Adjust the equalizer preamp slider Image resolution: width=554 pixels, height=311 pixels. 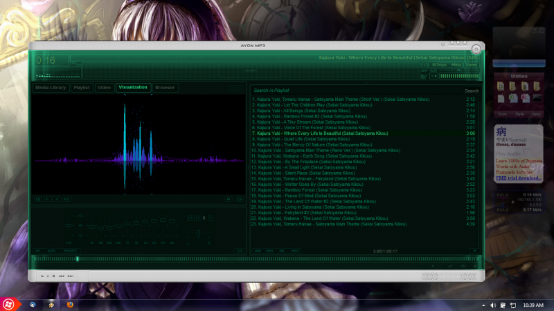(x=69, y=225)
